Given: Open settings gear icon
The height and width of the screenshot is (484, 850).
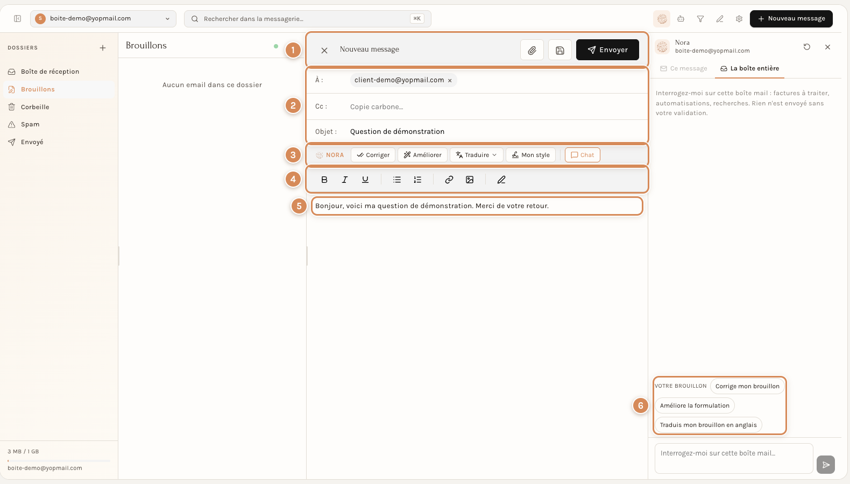Looking at the screenshot, I should (x=739, y=19).
